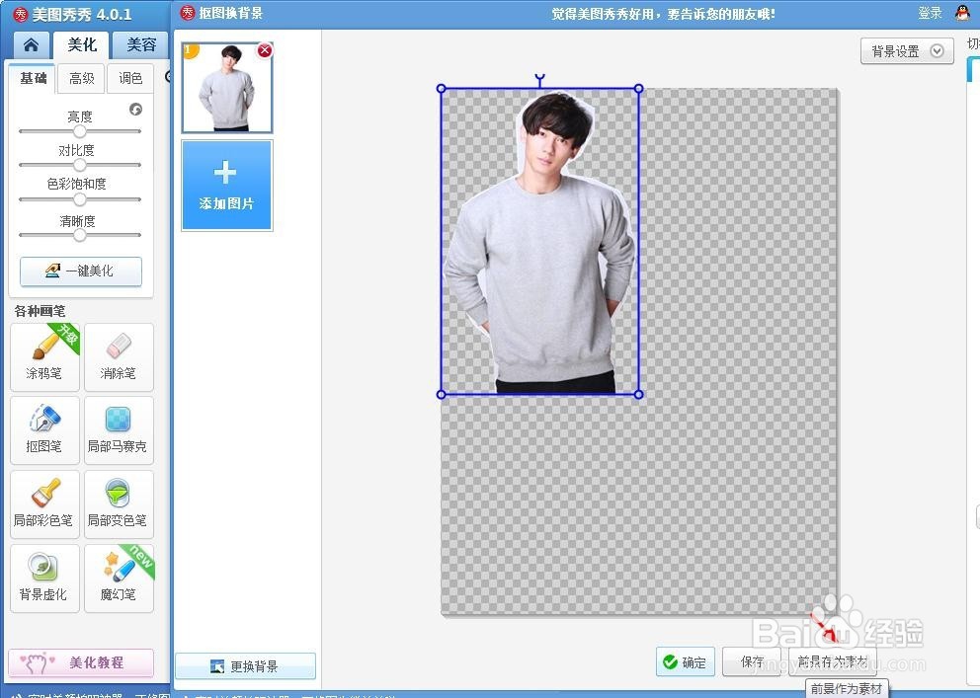Click the cutout person image on canvas
This screenshot has height=698, width=980.
[x=540, y=242]
